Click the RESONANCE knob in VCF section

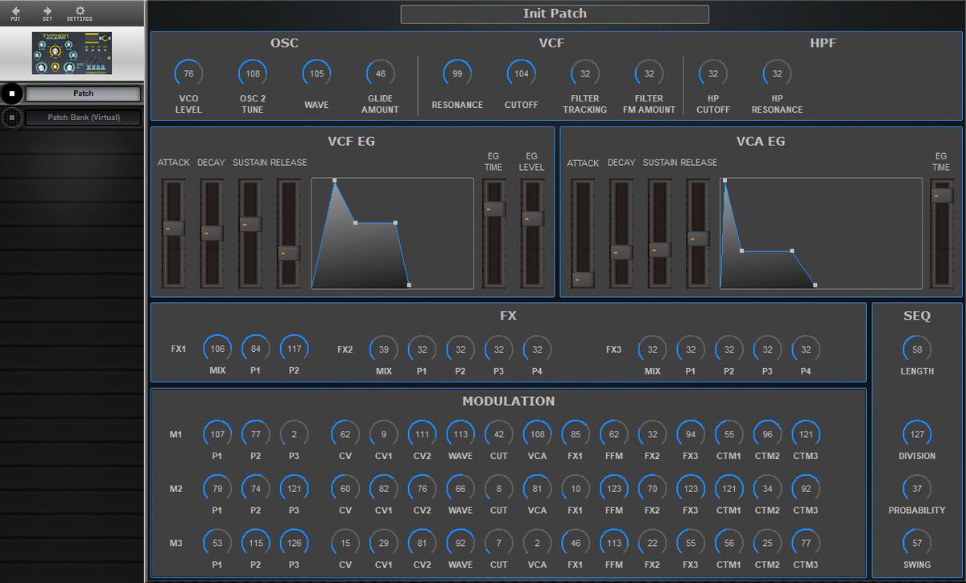pyautogui.click(x=457, y=74)
